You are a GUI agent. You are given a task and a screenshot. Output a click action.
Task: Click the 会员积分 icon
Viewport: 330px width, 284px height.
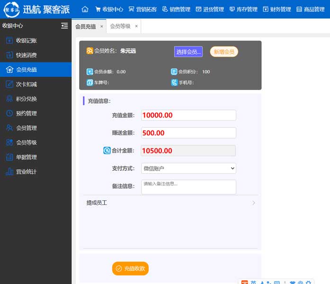174,72
